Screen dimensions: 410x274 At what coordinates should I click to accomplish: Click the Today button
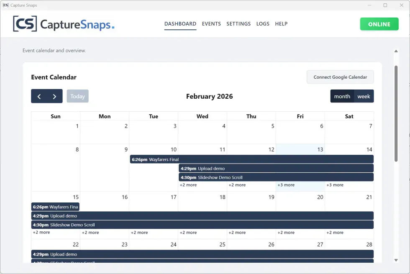pos(78,96)
